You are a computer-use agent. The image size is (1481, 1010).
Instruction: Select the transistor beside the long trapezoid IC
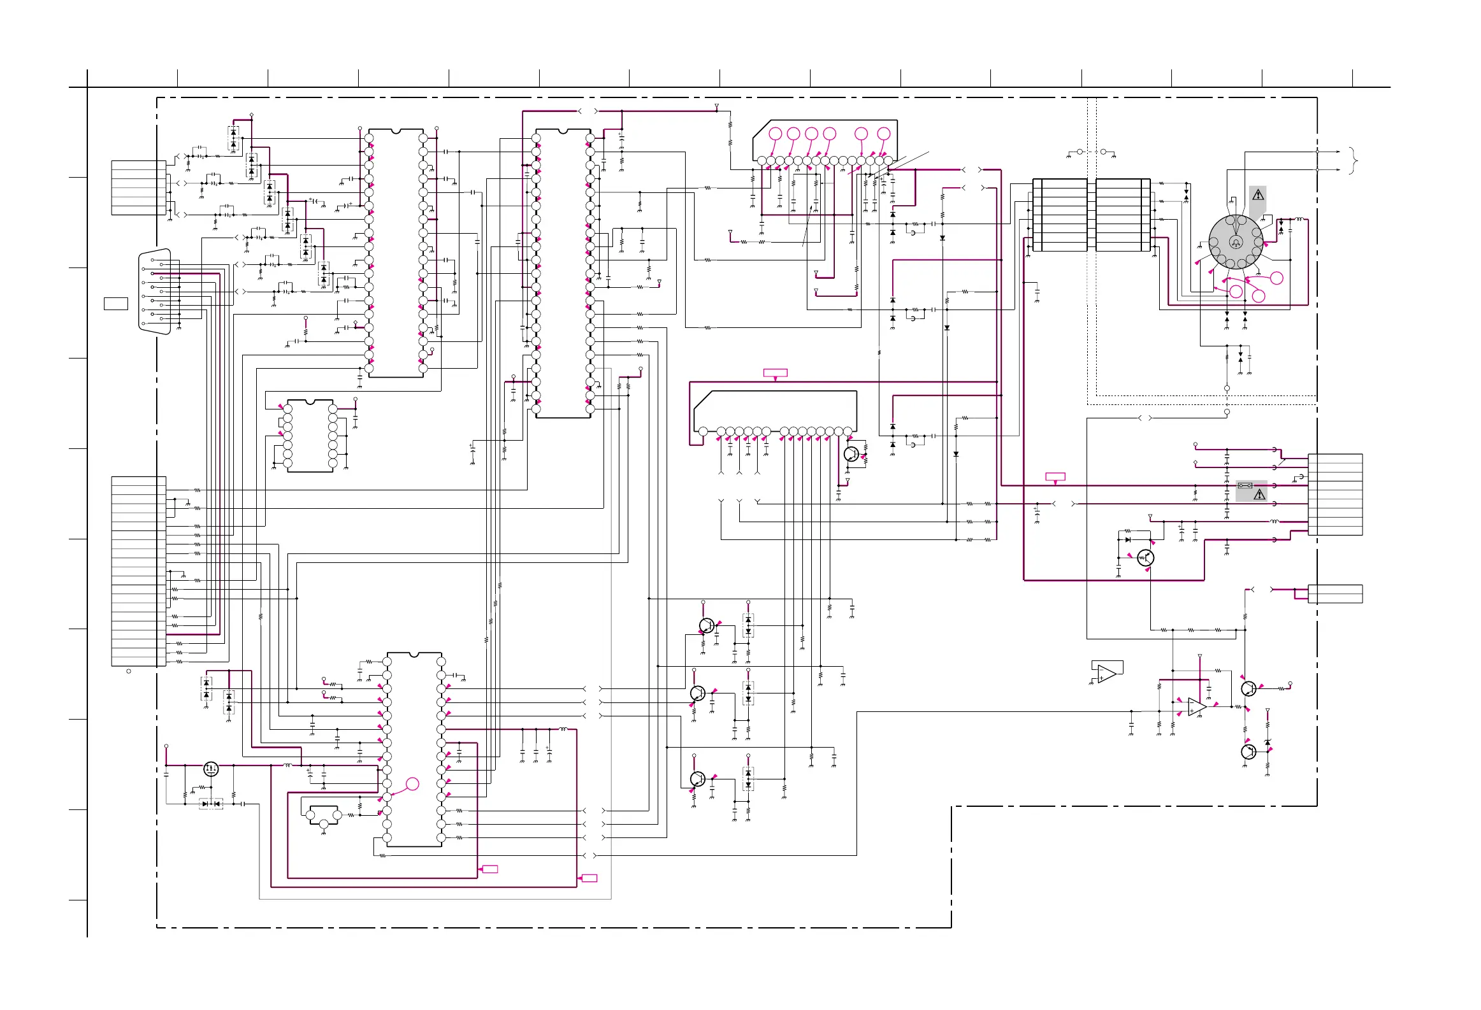click(851, 454)
